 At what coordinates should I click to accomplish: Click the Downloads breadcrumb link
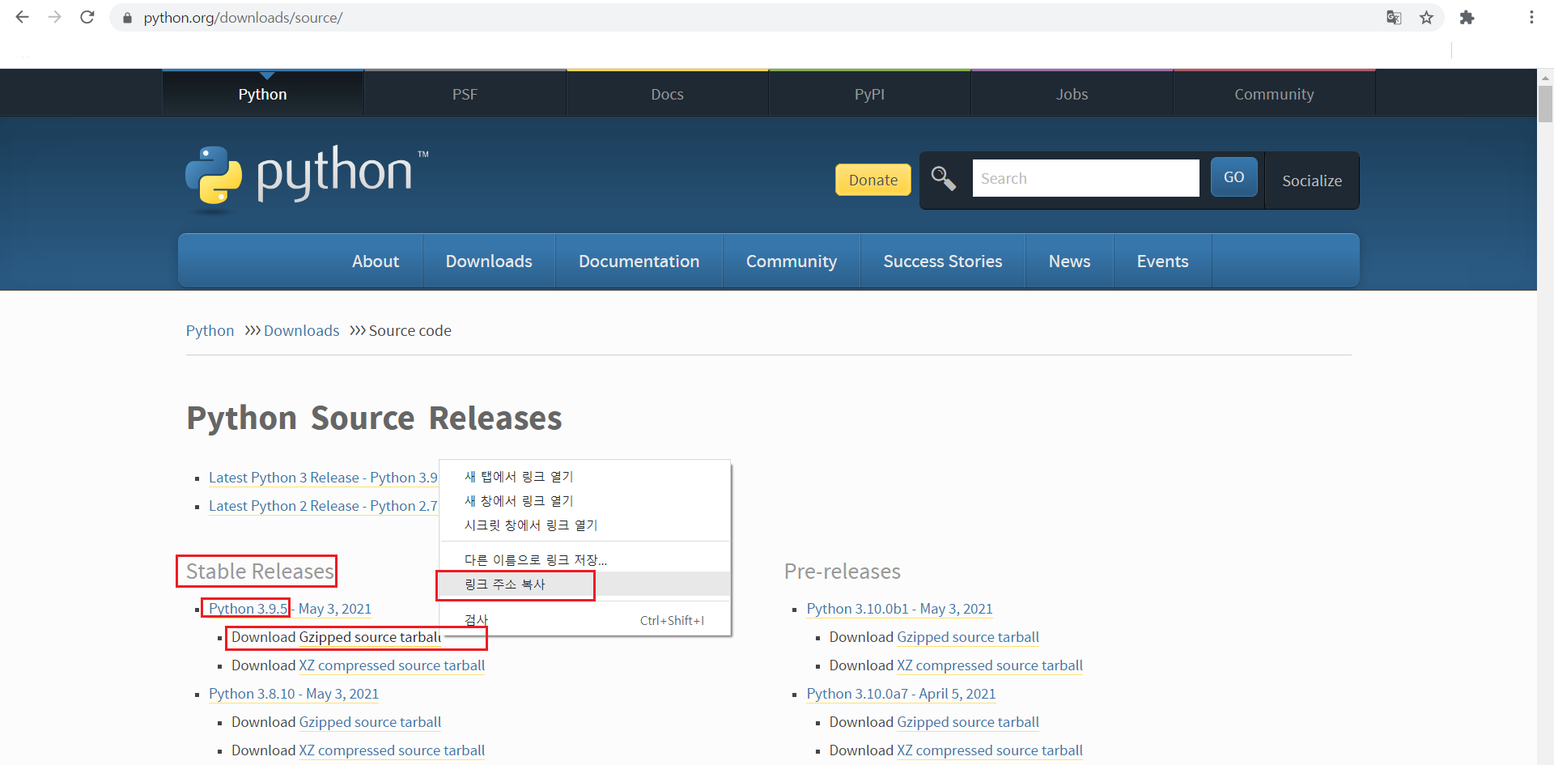point(301,330)
